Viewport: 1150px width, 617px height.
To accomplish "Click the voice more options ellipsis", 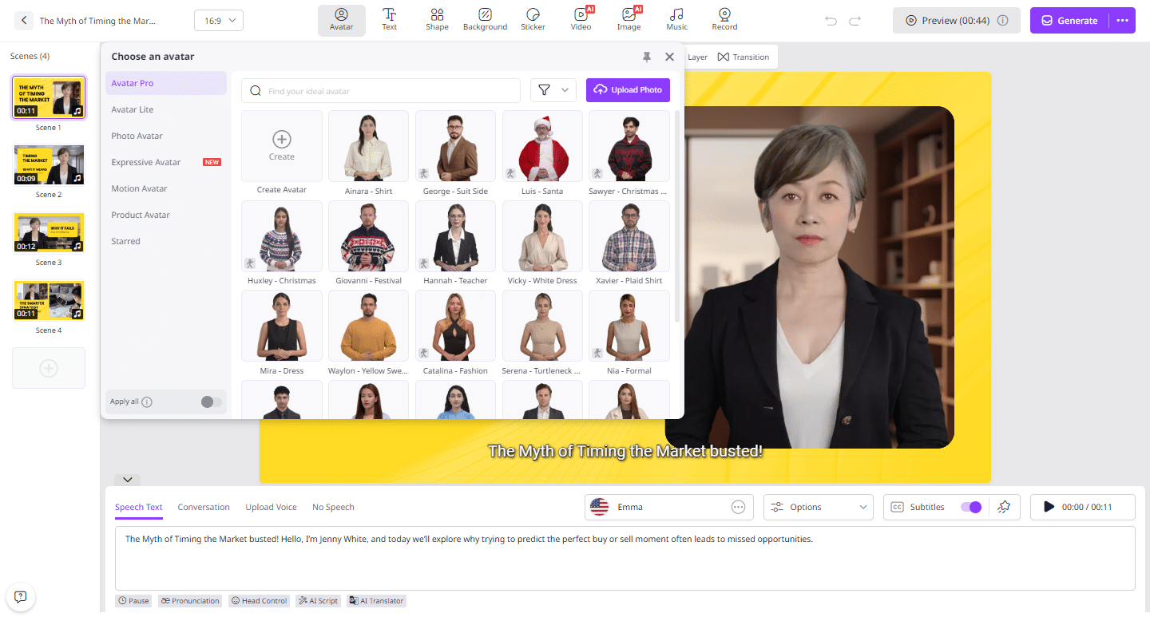I will pyautogui.click(x=738, y=507).
